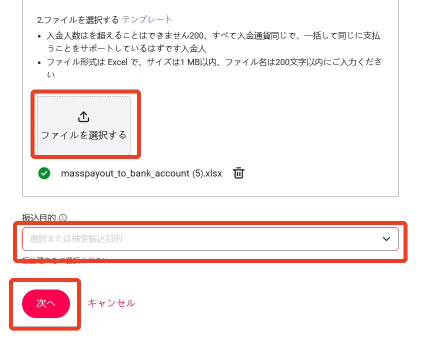Click the 入金通貨 text in first bullet
Viewport: 424px width, 340px height.
coord(253,35)
